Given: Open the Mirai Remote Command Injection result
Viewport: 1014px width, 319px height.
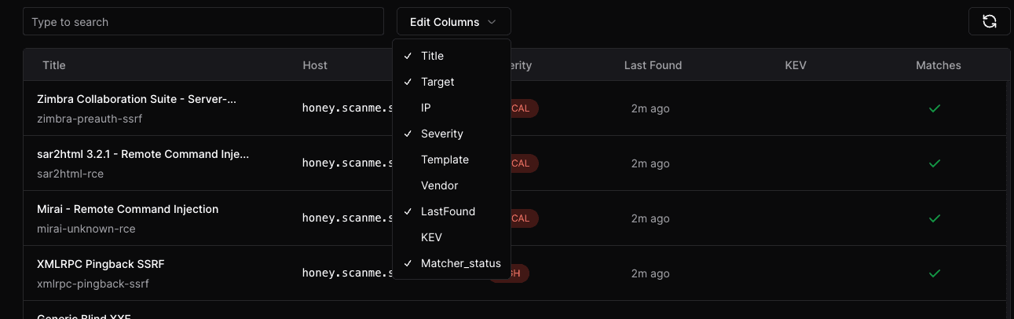Looking at the screenshot, I should click(x=128, y=209).
